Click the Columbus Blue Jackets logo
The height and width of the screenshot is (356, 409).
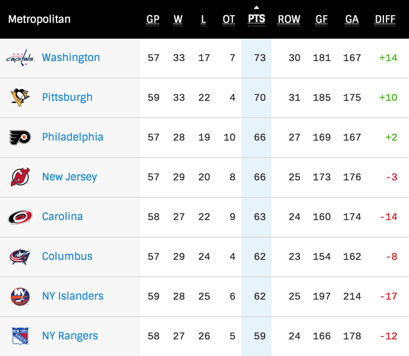20,257
